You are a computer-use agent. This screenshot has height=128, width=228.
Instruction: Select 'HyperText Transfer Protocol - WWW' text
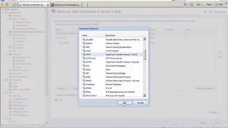[121, 54]
